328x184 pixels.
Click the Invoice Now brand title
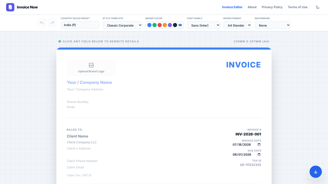27,7
